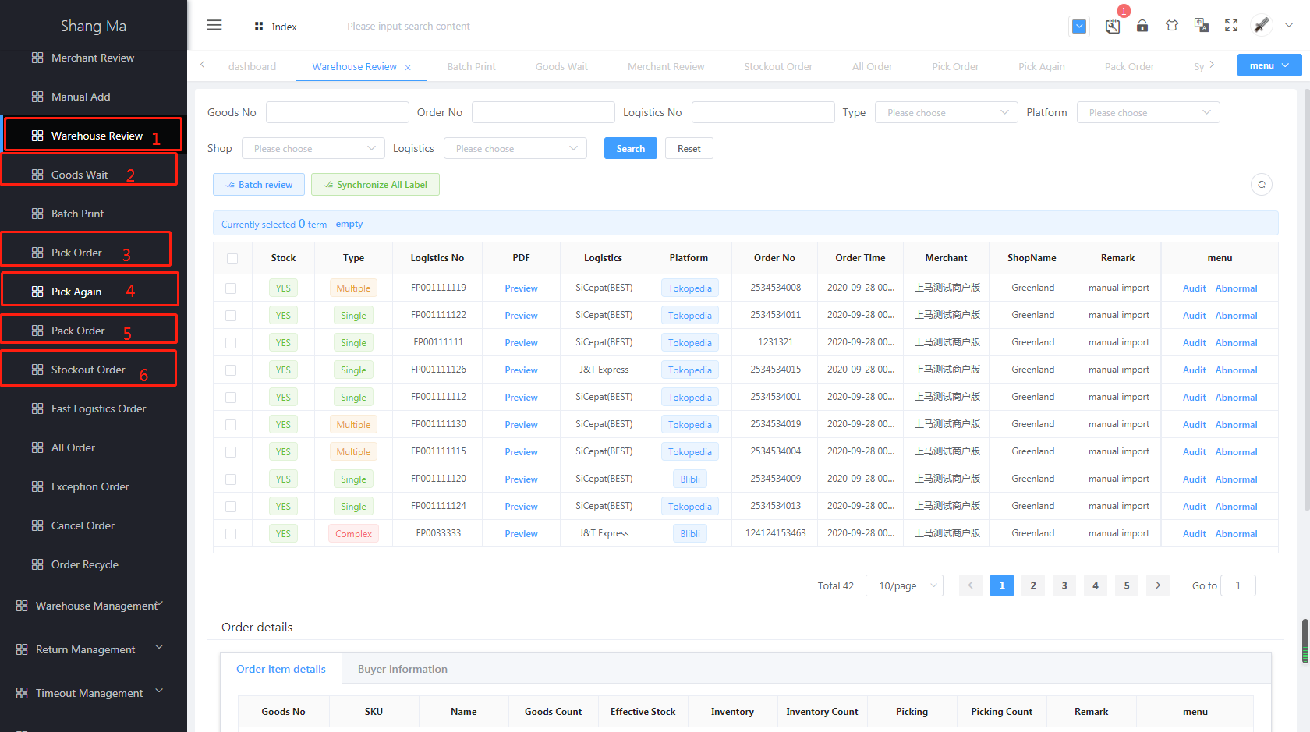
Task: Click the Search button
Action: click(630, 148)
